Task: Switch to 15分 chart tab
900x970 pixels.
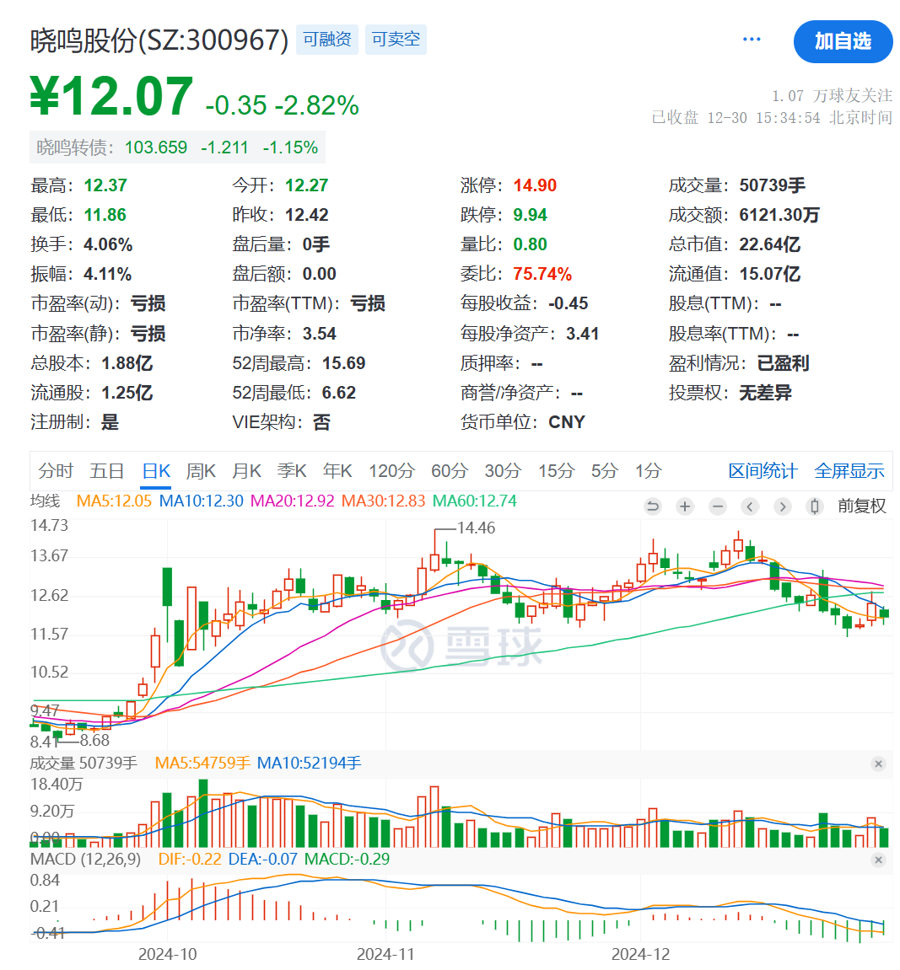Action: click(x=556, y=471)
